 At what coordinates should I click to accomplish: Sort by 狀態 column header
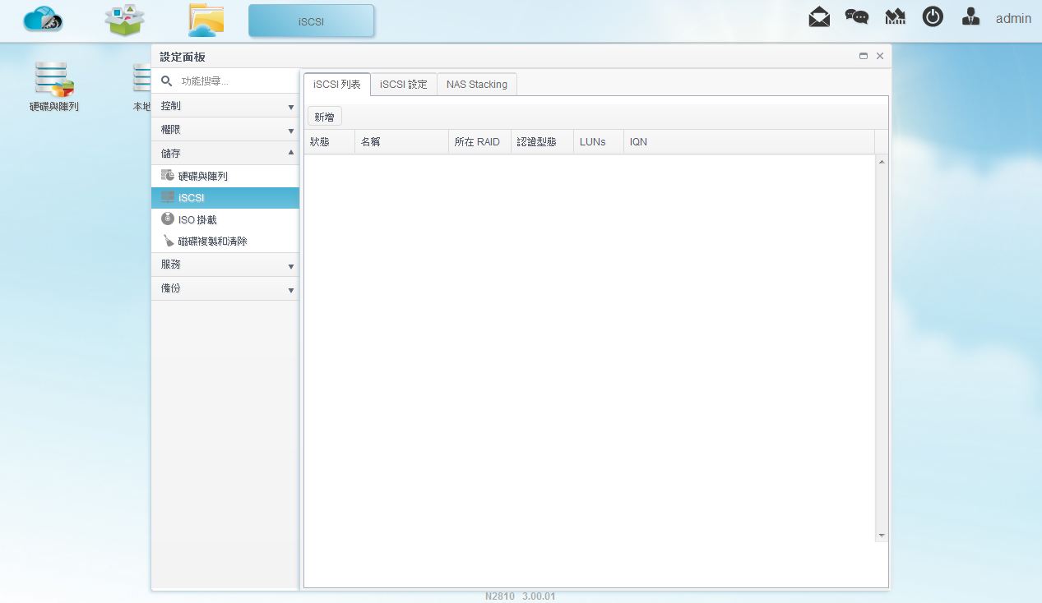click(x=330, y=142)
